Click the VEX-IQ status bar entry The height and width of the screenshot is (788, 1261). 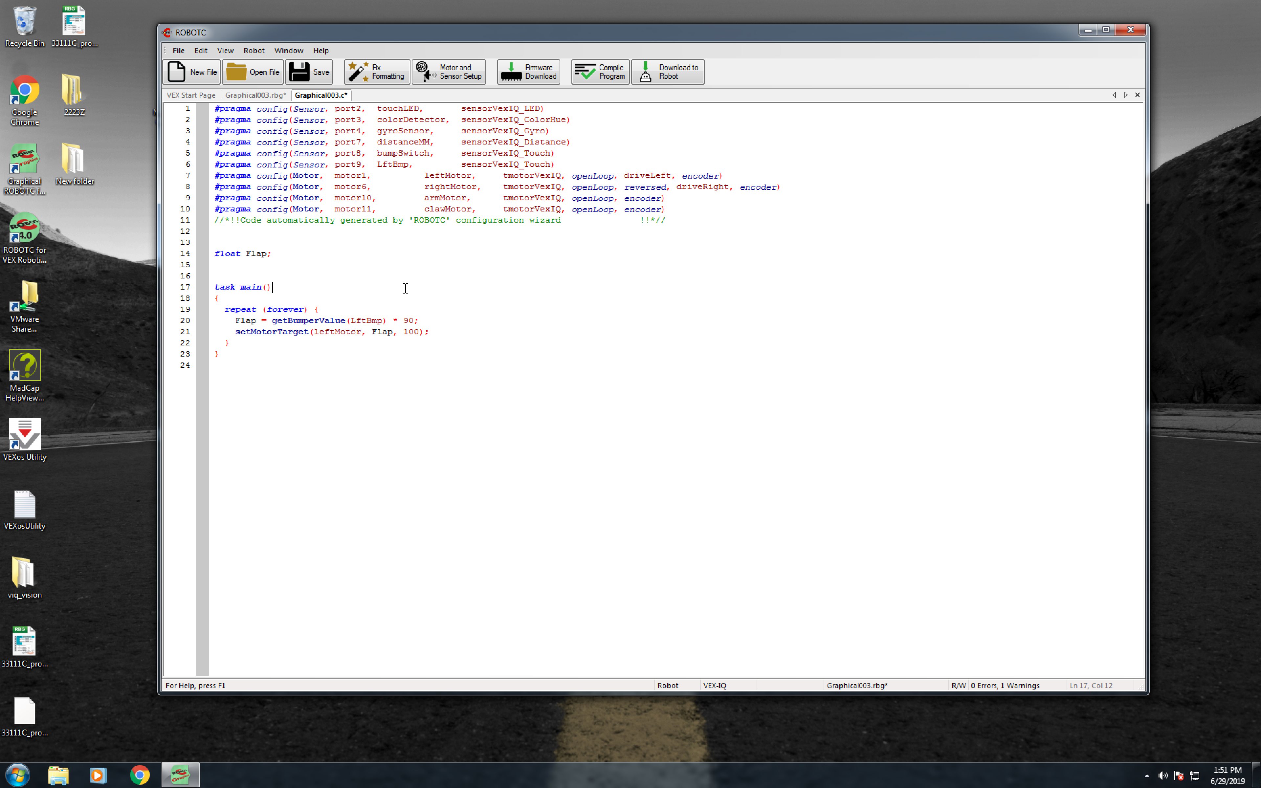714,685
